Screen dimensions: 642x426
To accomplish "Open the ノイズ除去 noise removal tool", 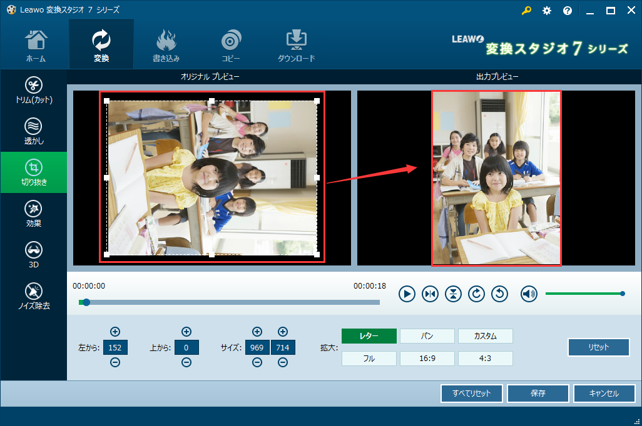I will click(x=33, y=296).
